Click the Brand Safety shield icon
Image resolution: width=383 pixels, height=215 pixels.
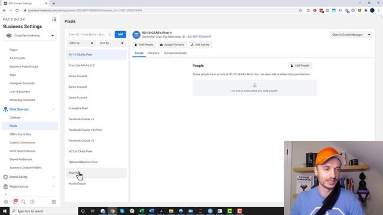pos(5,177)
